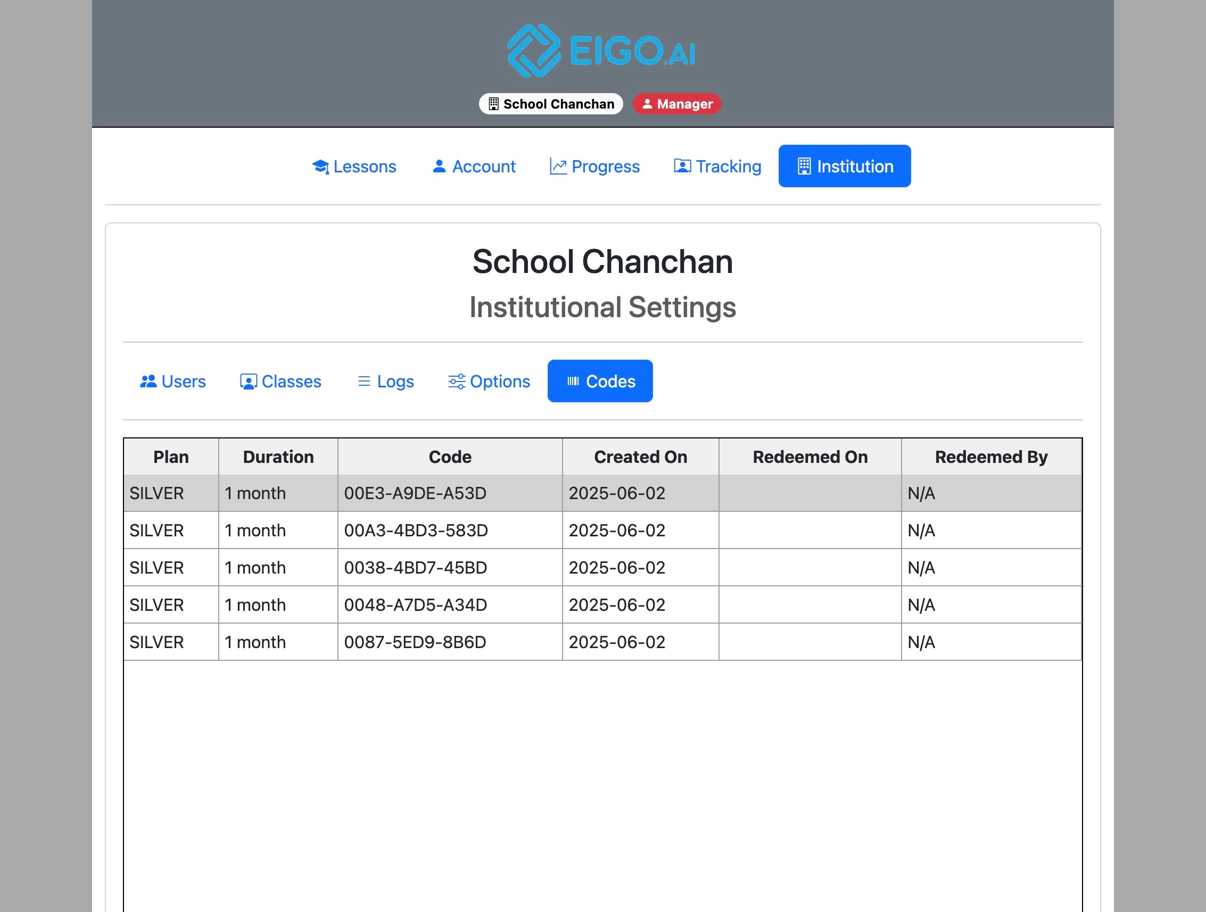The height and width of the screenshot is (912, 1206).
Task: Select the Institution tab
Action: [x=845, y=166]
